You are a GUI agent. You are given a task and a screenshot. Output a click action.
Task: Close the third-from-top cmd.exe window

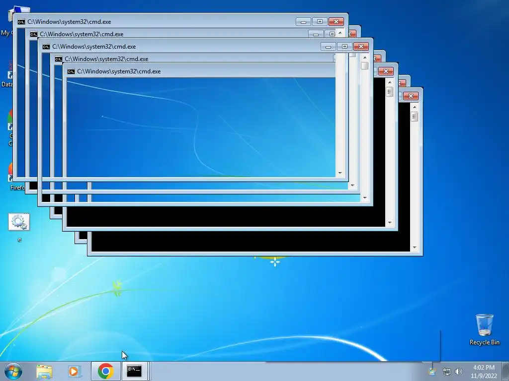[x=361, y=47]
